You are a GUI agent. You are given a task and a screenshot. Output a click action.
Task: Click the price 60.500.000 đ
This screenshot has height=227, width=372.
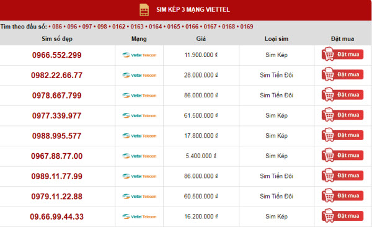tap(201, 196)
